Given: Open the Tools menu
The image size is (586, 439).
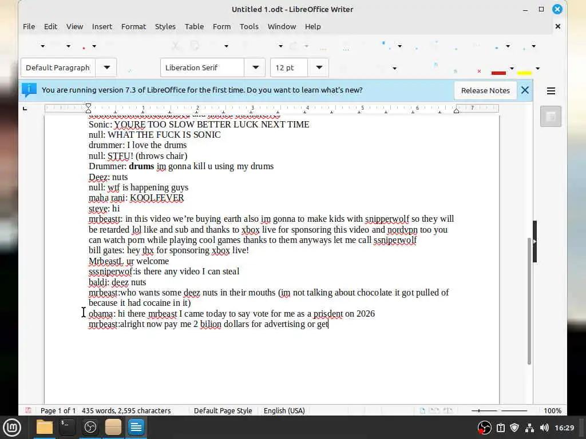Looking at the screenshot, I should pos(249,26).
